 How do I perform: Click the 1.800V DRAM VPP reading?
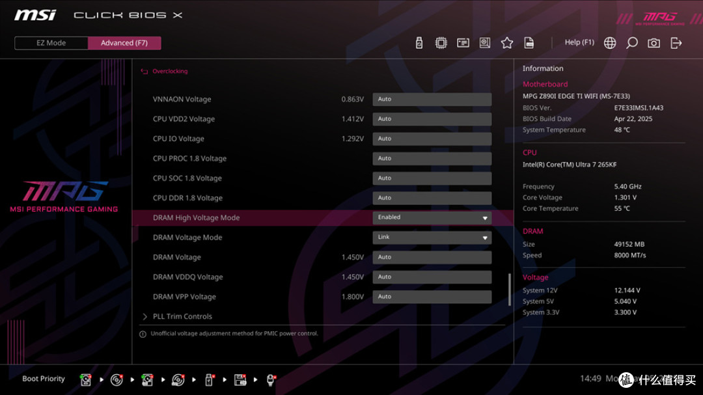click(x=352, y=296)
